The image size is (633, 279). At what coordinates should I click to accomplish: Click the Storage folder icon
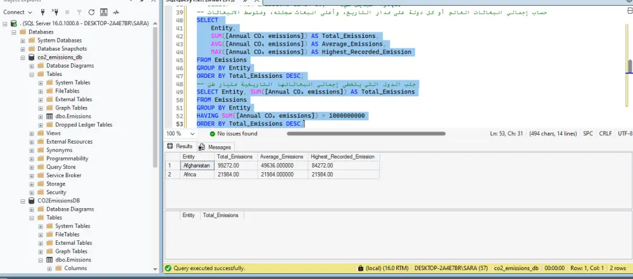tap(41, 183)
